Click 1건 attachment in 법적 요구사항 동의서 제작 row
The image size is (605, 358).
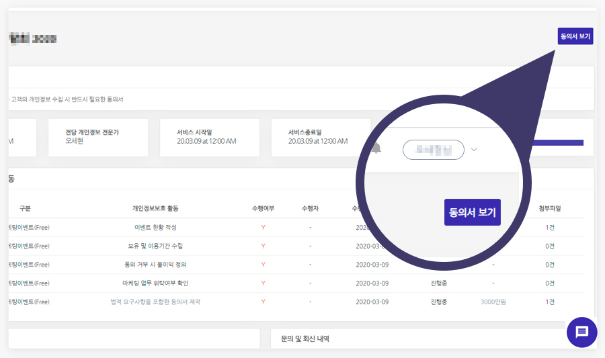550,302
